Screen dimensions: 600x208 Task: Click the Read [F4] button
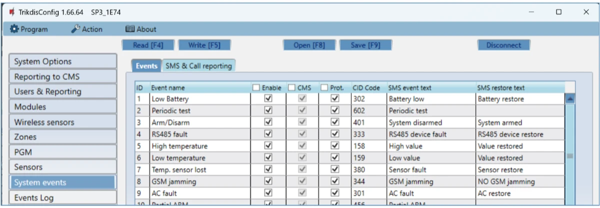coord(147,45)
